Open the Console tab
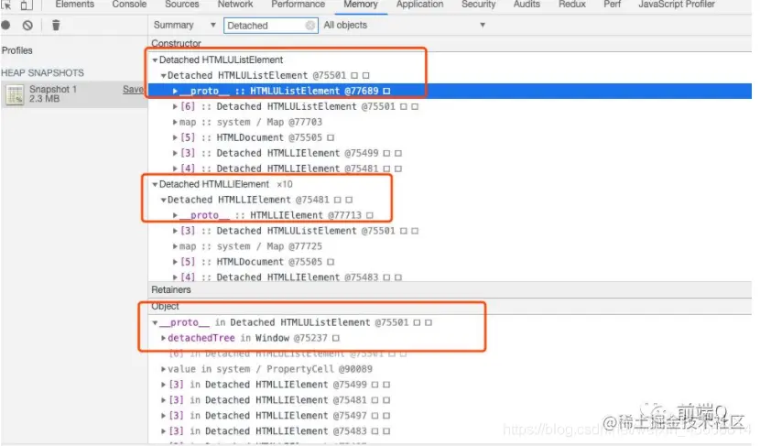This screenshot has height=446, width=760. [129, 5]
